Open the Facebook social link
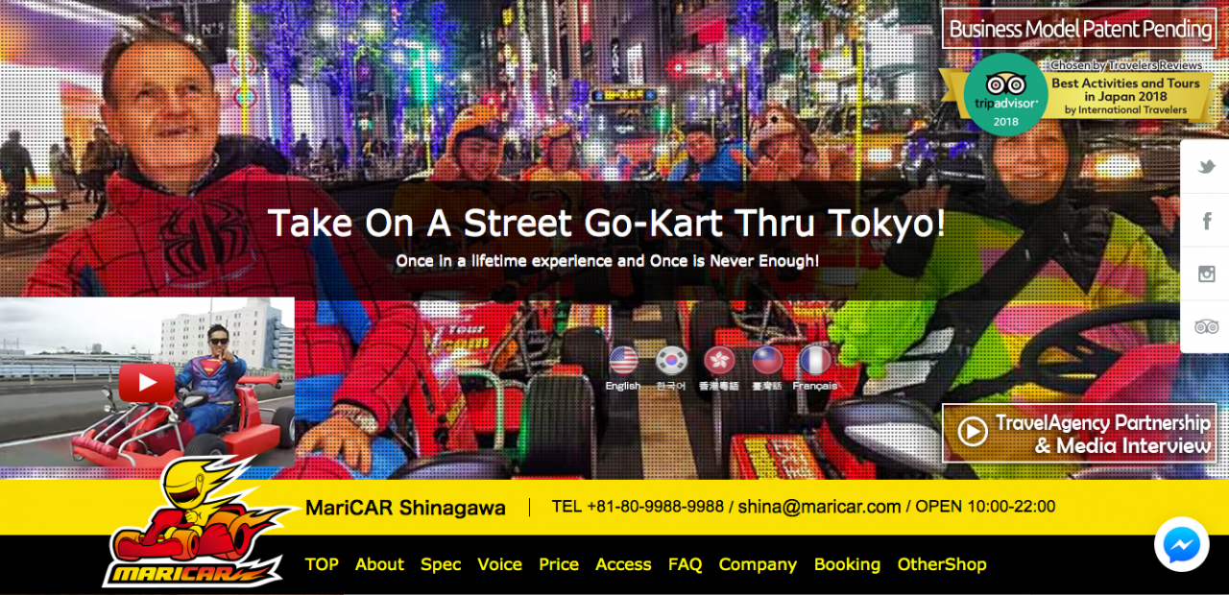 (x=1206, y=221)
